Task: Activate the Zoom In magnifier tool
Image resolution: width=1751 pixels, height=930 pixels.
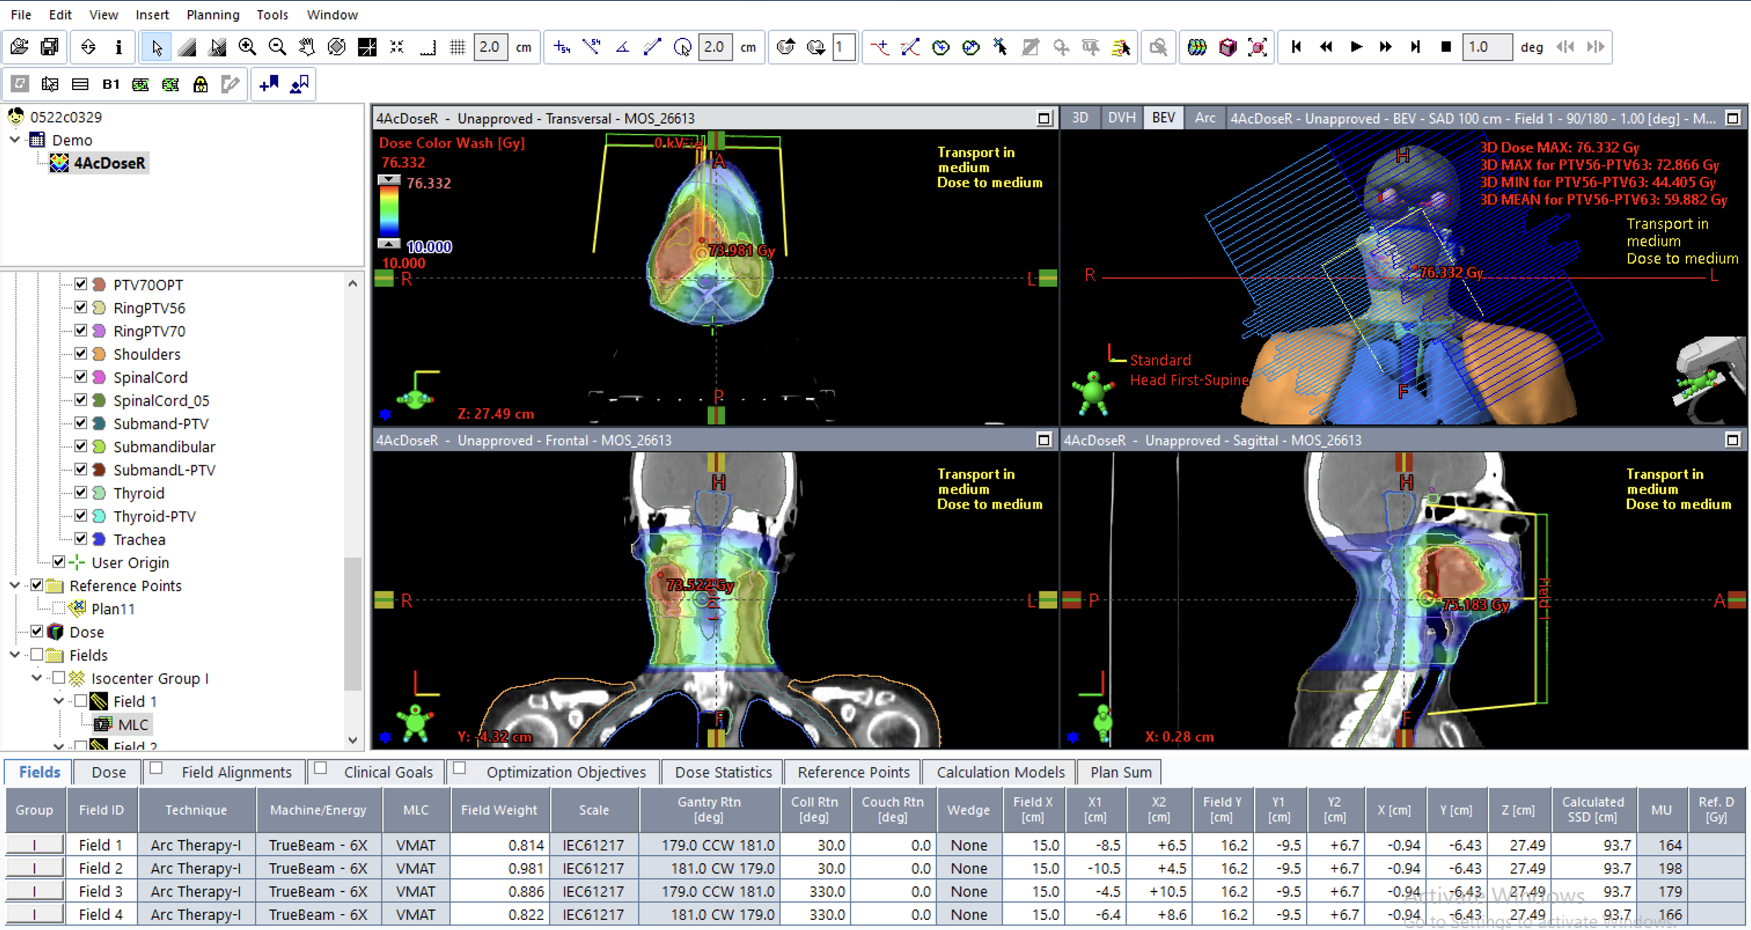Action: [x=247, y=47]
